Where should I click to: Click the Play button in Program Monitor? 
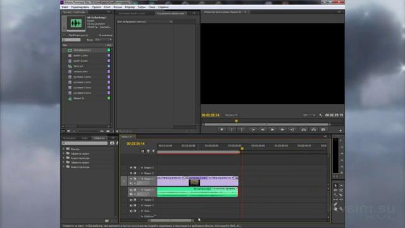[x=272, y=129]
